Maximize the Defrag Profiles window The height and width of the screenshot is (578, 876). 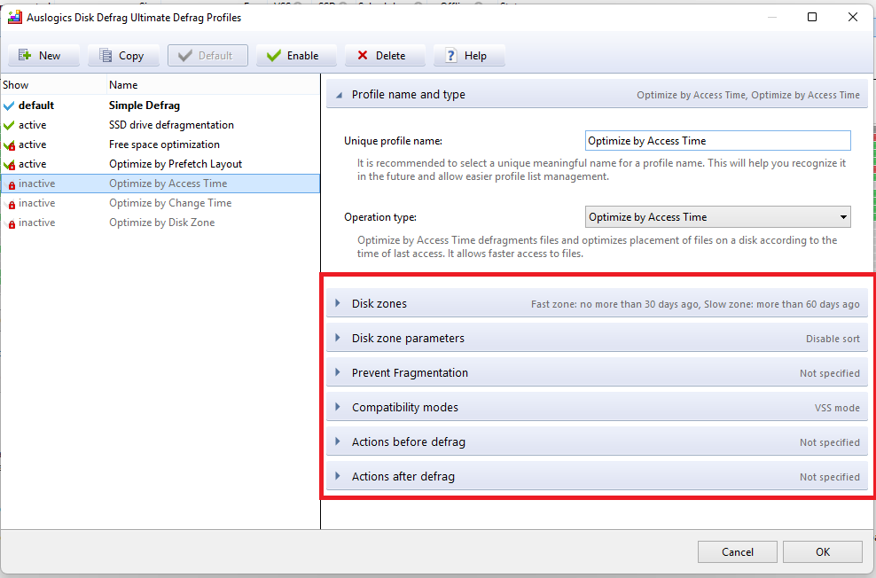(x=812, y=18)
